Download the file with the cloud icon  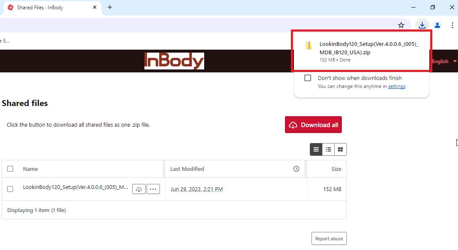139,189
